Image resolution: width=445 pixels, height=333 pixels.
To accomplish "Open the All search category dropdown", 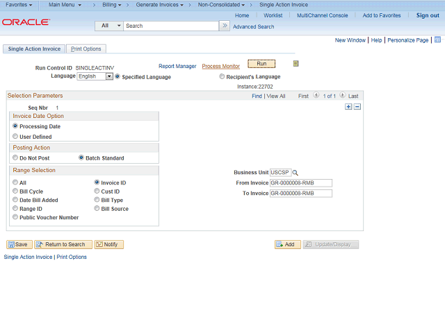I will pyautogui.click(x=109, y=26).
